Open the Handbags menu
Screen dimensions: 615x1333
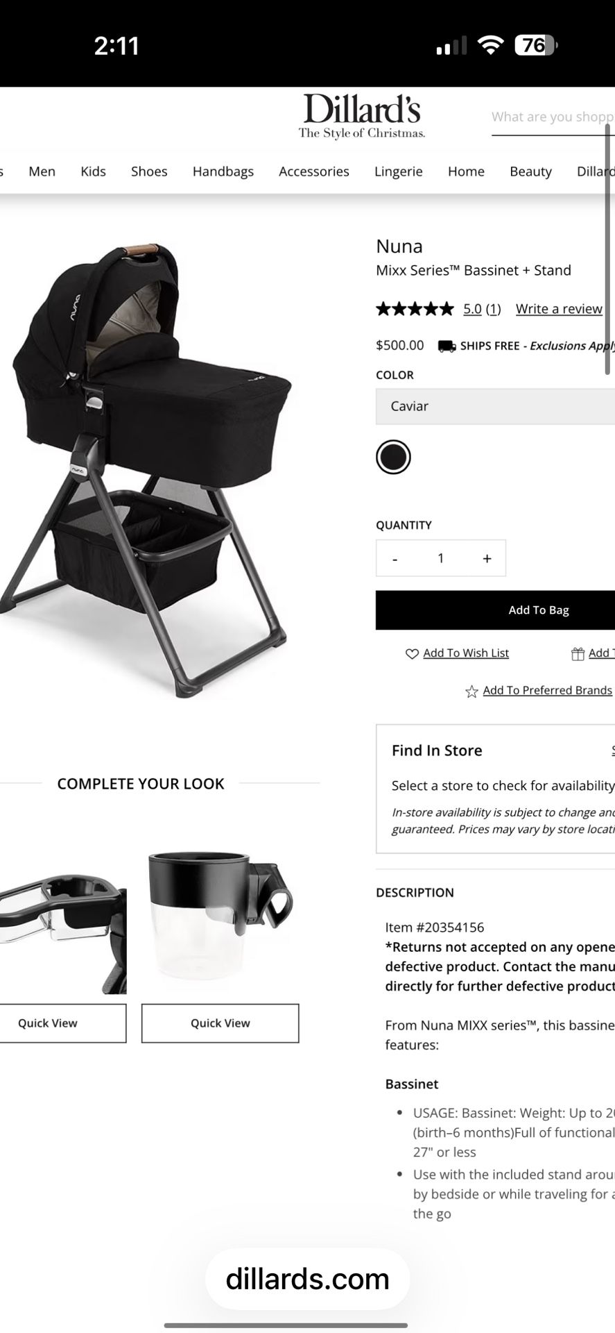[x=223, y=171]
